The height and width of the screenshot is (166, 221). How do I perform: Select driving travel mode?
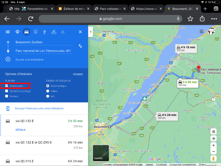[x=27, y=32]
